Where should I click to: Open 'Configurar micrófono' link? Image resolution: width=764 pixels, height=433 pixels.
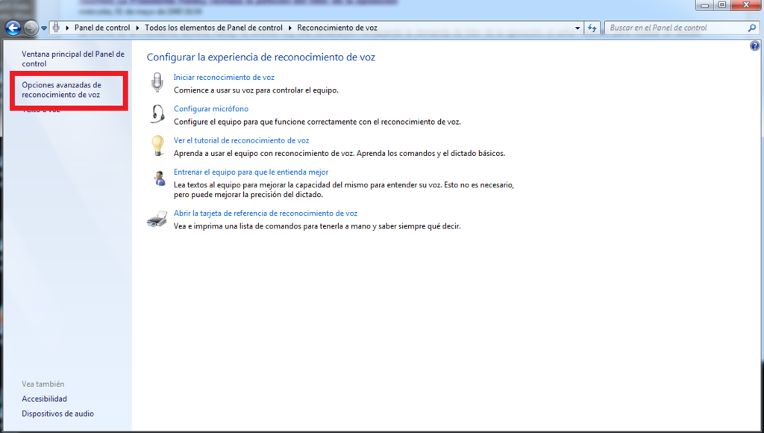pyautogui.click(x=211, y=109)
